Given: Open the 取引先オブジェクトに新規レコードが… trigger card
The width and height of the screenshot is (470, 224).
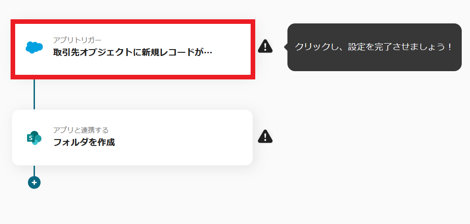Looking at the screenshot, I should (x=133, y=50).
